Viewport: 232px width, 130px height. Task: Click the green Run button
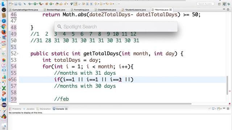click(35, 4)
